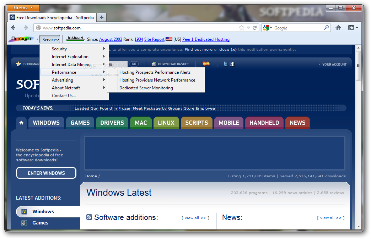
Task: Open the GAMES category tab
Action: tap(80, 123)
